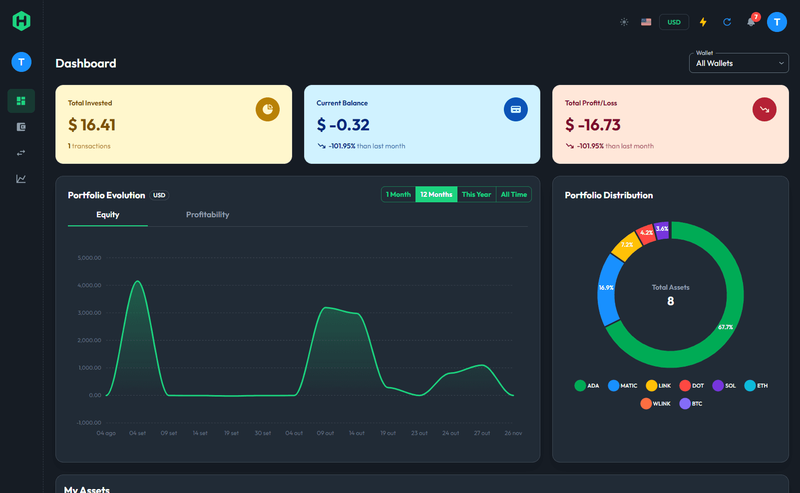The height and width of the screenshot is (493, 800).
Task: Click the yellow lightning bolt icon
Action: tap(703, 22)
